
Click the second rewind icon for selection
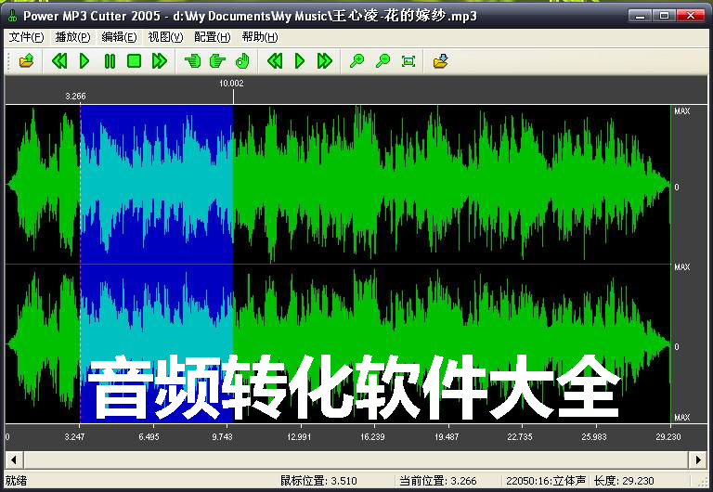click(275, 60)
